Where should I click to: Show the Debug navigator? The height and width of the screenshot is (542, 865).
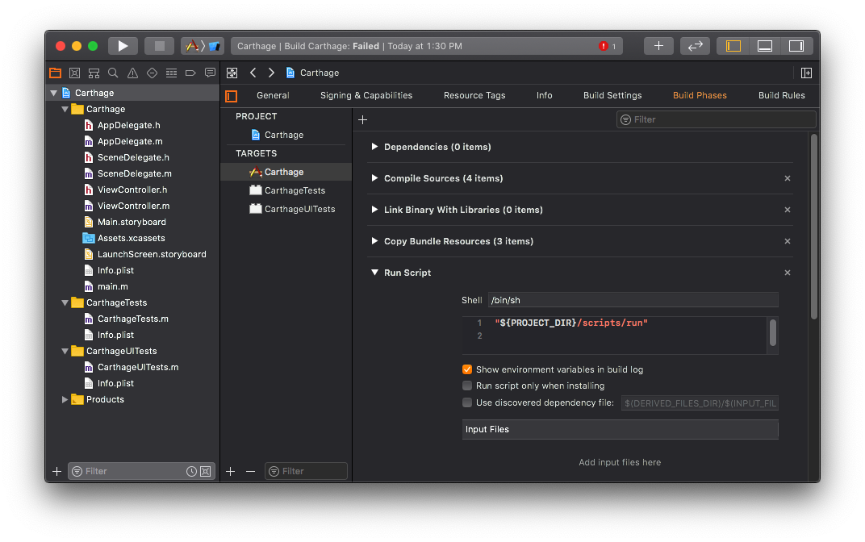[x=171, y=73]
